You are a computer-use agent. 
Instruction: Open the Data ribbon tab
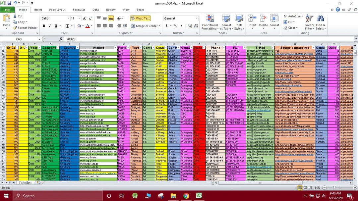pos(96,10)
